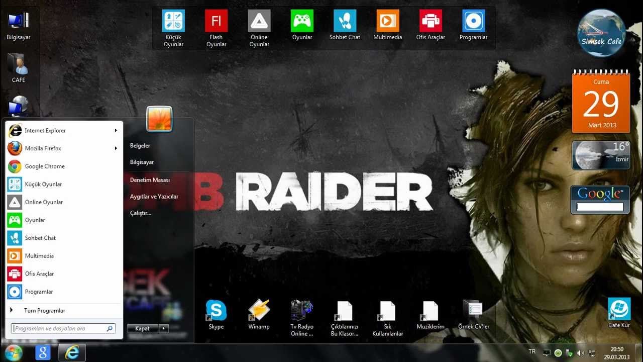Expand Tüm Programlar list
This screenshot has height=362, width=643.
pos(64,310)
